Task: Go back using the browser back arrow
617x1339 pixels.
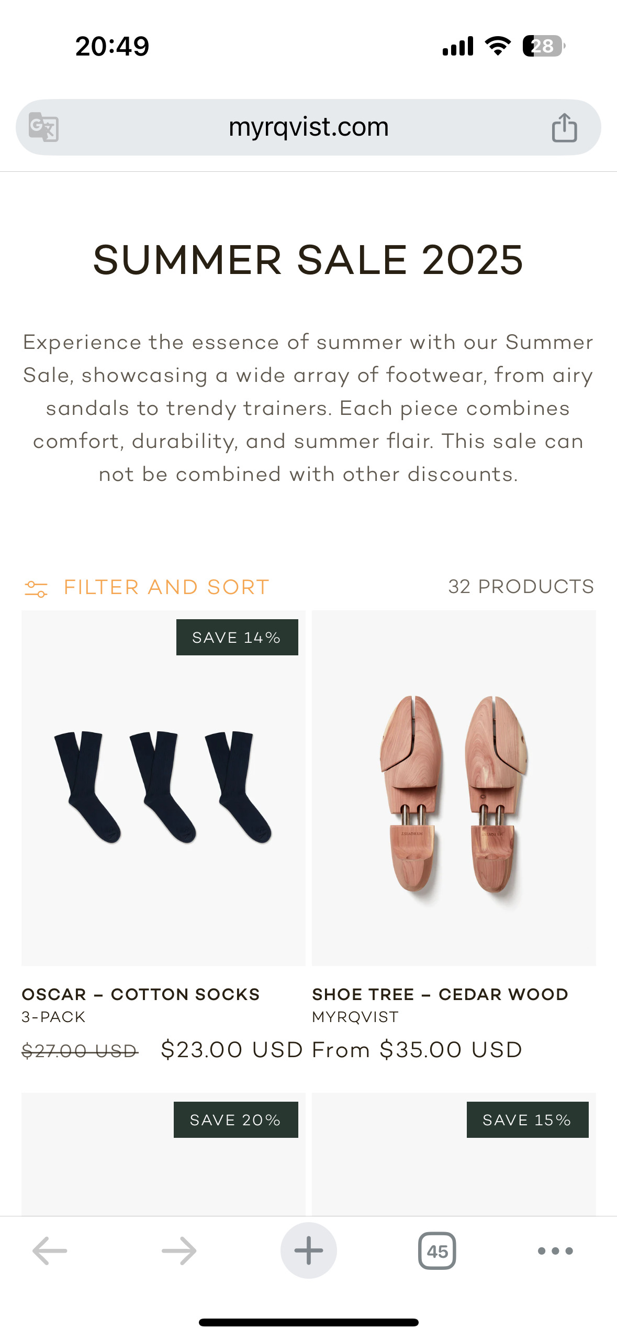Action: pos(50,1250)
